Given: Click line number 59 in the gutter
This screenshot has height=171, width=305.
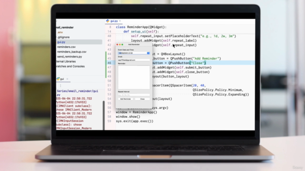Looking at the screenshot, I should [109, 121].
